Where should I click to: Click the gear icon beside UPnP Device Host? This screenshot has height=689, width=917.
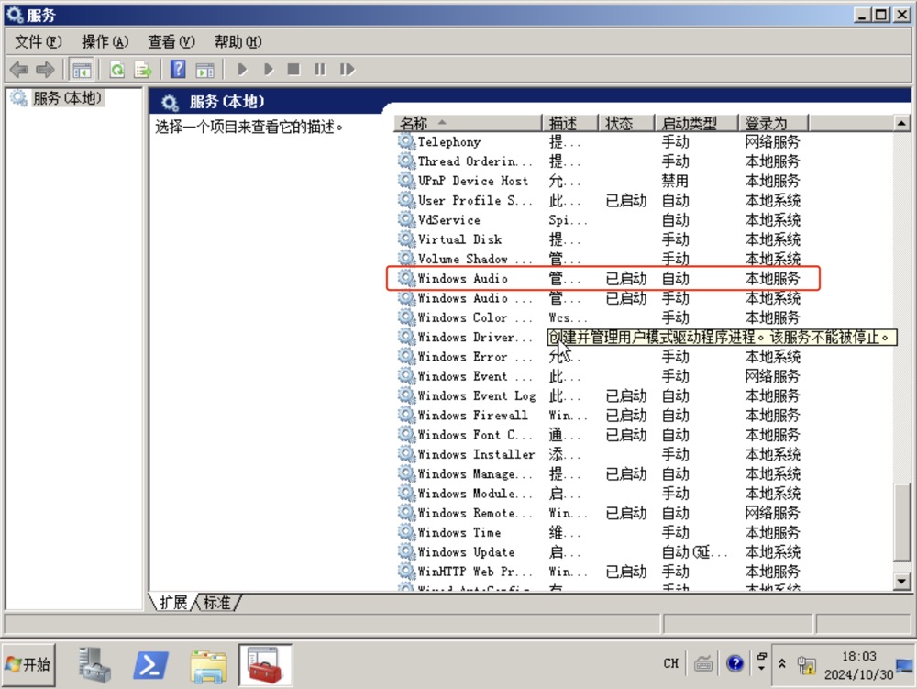[406, 181]
